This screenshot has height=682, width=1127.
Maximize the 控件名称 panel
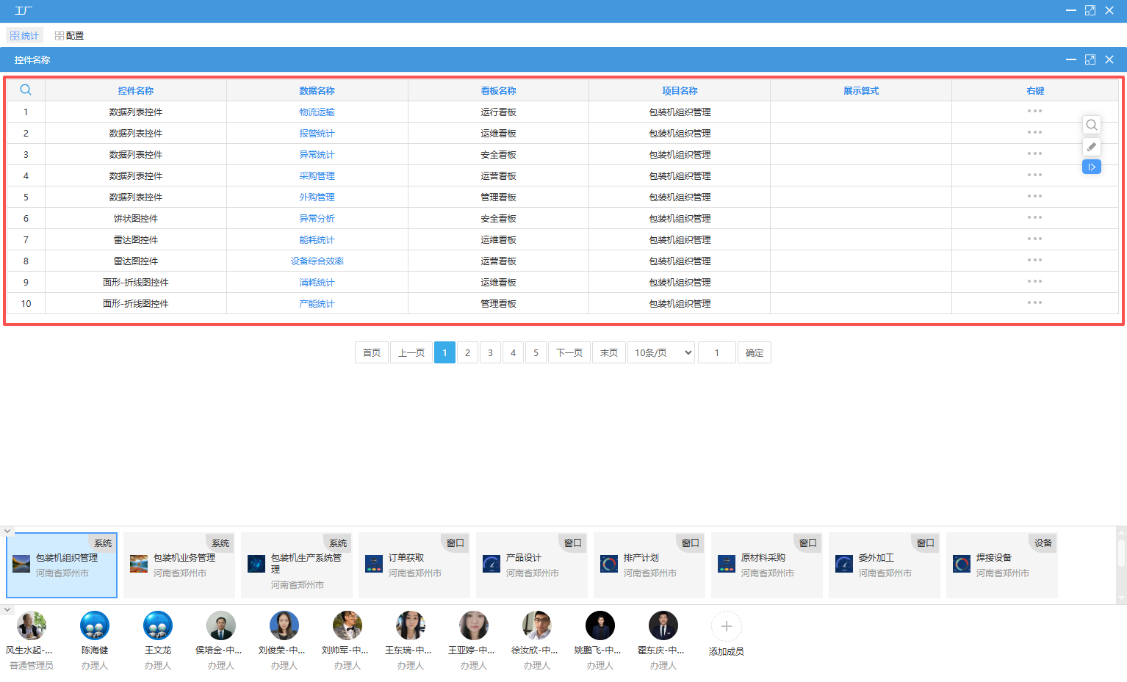click(1090, 59)
